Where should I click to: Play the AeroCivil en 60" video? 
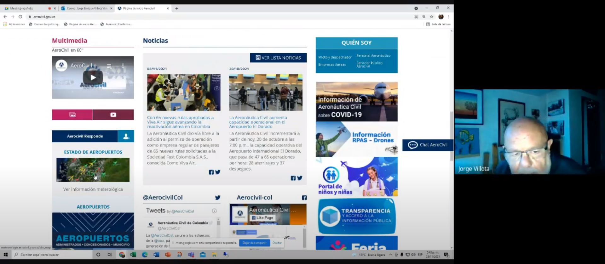93,77
